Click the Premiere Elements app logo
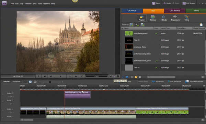 4,3
